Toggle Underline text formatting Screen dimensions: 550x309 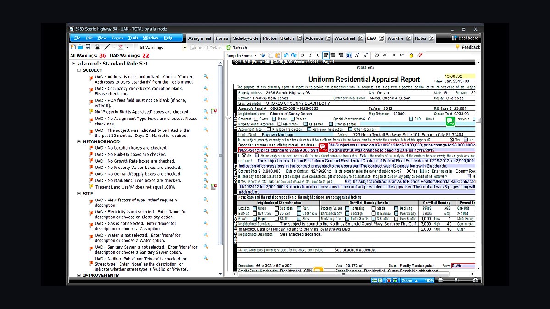(x=318, y=55)
